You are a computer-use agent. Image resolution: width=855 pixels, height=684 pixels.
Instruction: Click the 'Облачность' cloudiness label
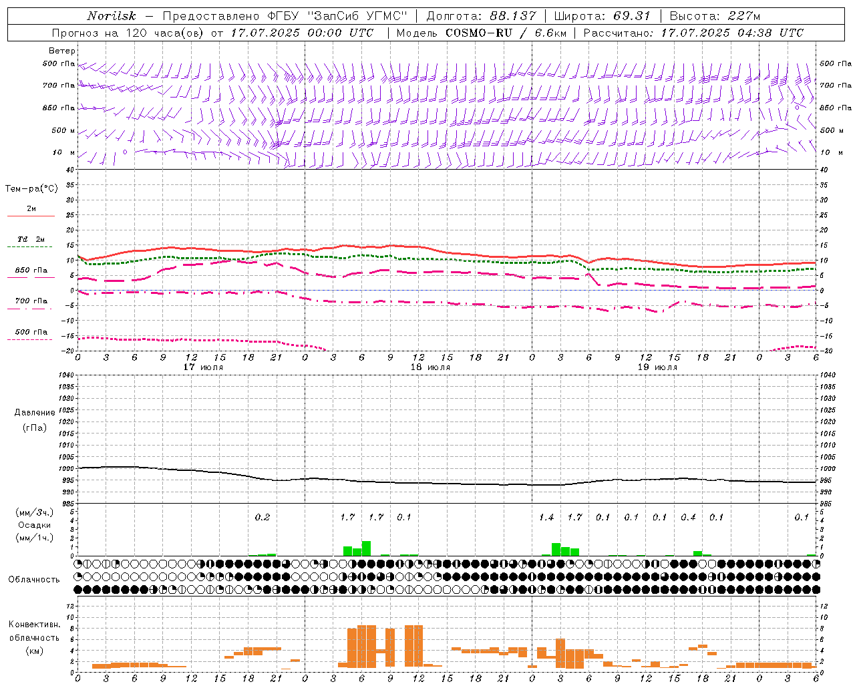coord(34,579)
